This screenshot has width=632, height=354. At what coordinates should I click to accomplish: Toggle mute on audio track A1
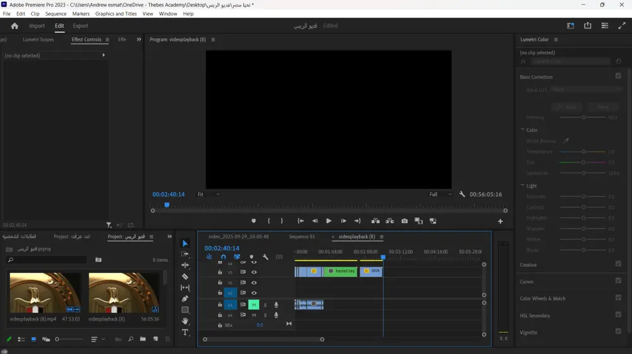coord(253,305)
